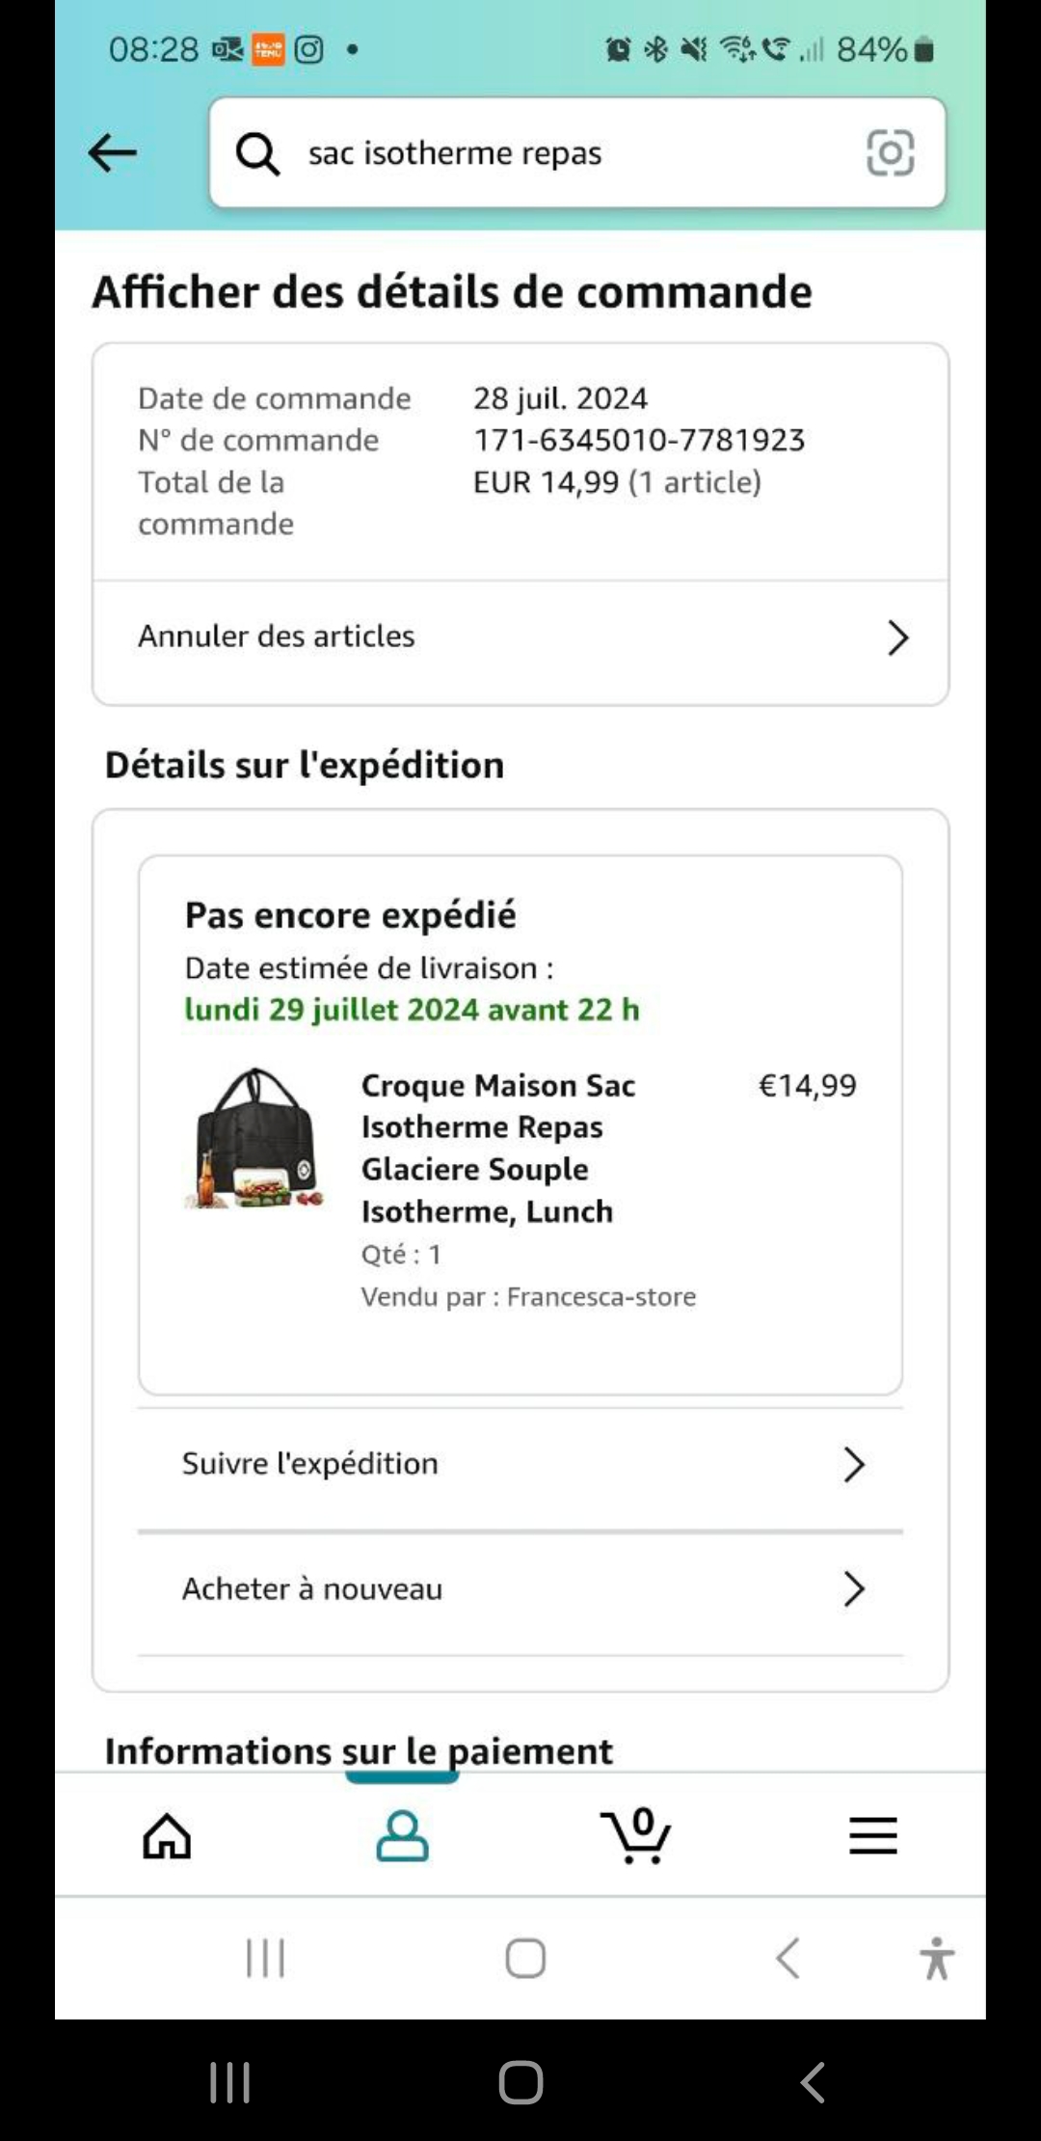
Task: Tap the camera lens search icon
Action: [890, 152]
